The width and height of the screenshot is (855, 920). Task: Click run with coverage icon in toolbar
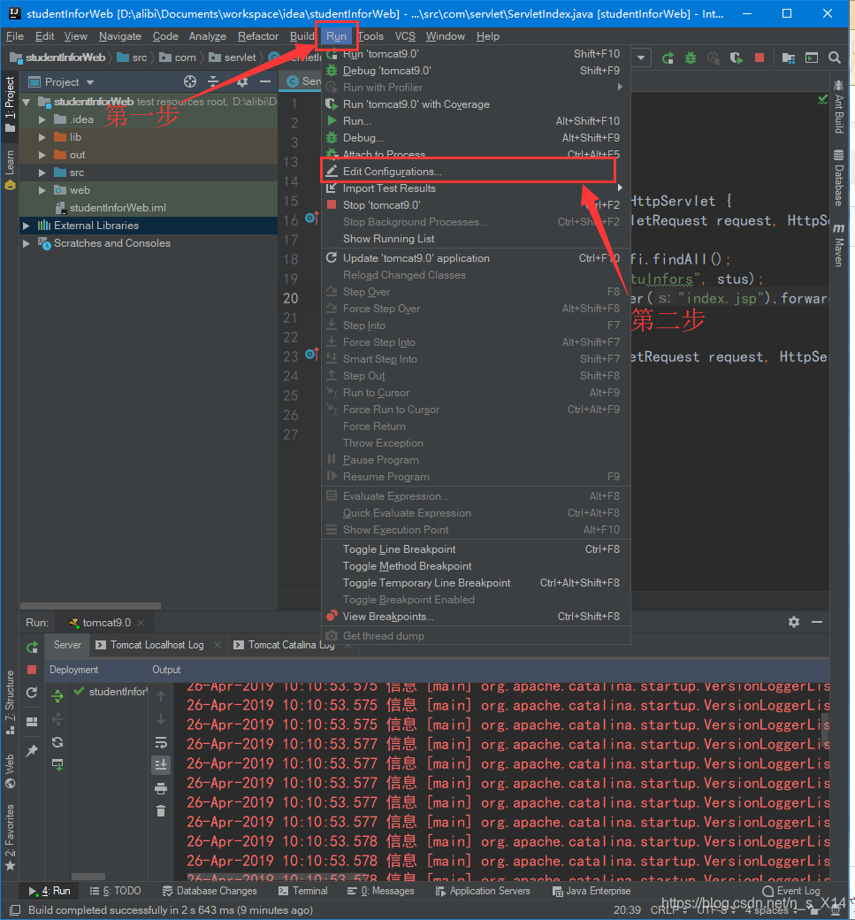737,58
